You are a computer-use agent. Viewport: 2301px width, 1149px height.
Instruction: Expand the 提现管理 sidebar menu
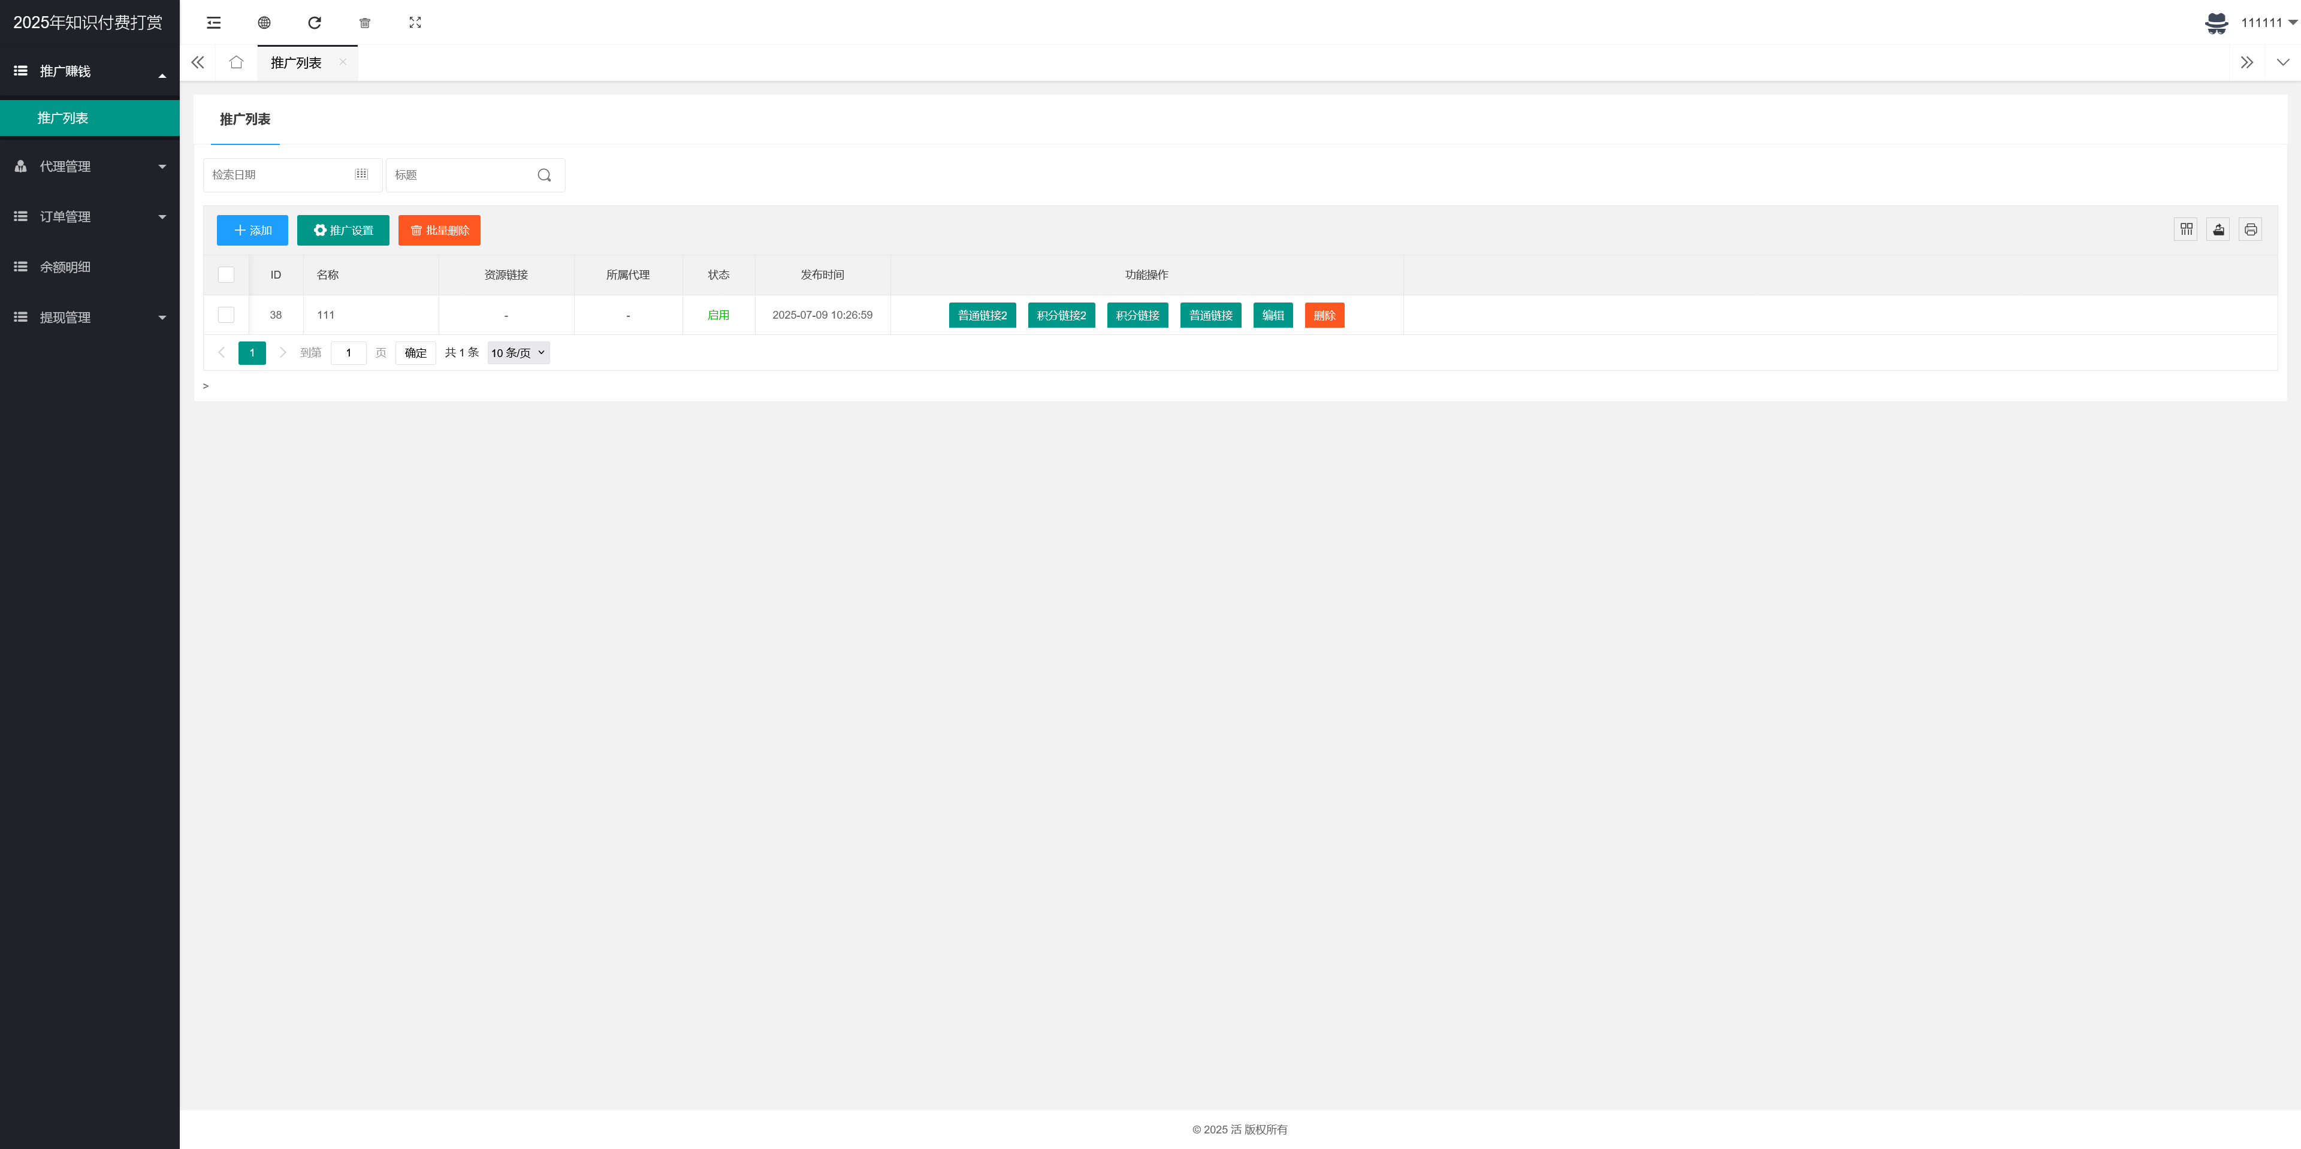(89, 317)
